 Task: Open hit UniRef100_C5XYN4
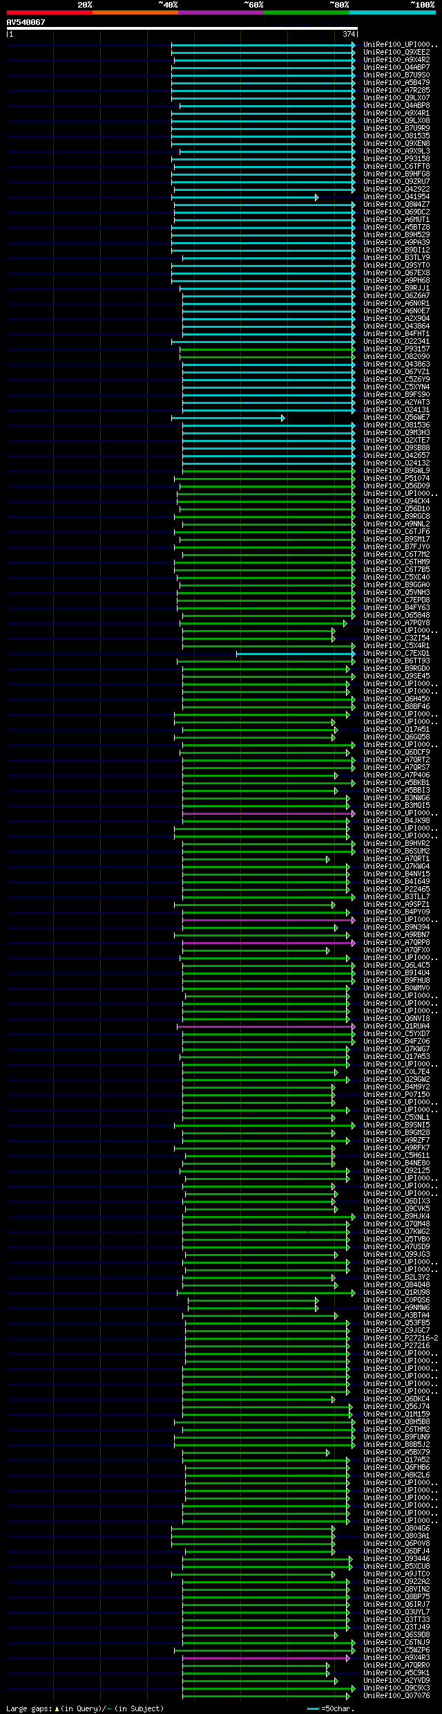pyautogui.click(x=396, y=387)
